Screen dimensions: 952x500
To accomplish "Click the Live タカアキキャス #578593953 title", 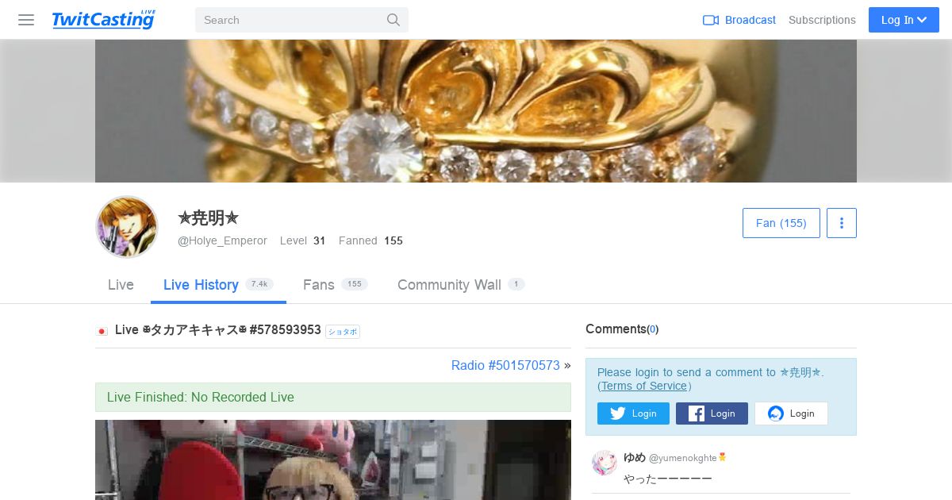I will (218, 329).
